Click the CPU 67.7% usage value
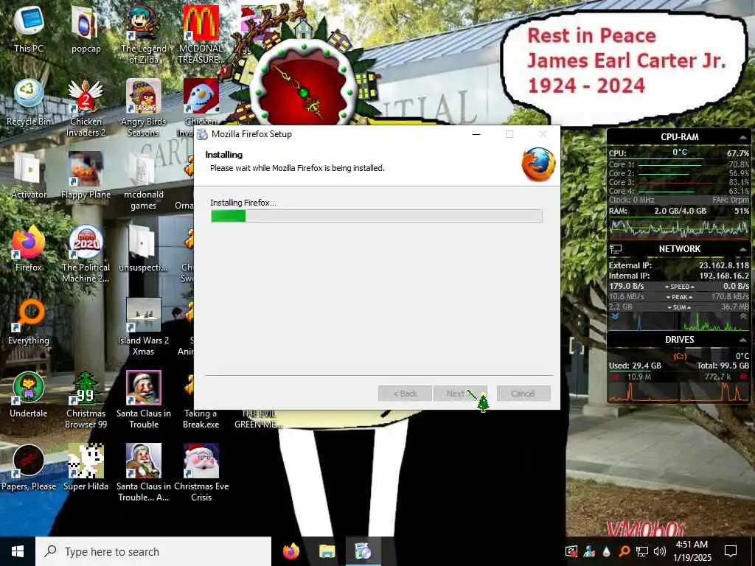Viewport: 755px width, 566px height. point(737,153)
